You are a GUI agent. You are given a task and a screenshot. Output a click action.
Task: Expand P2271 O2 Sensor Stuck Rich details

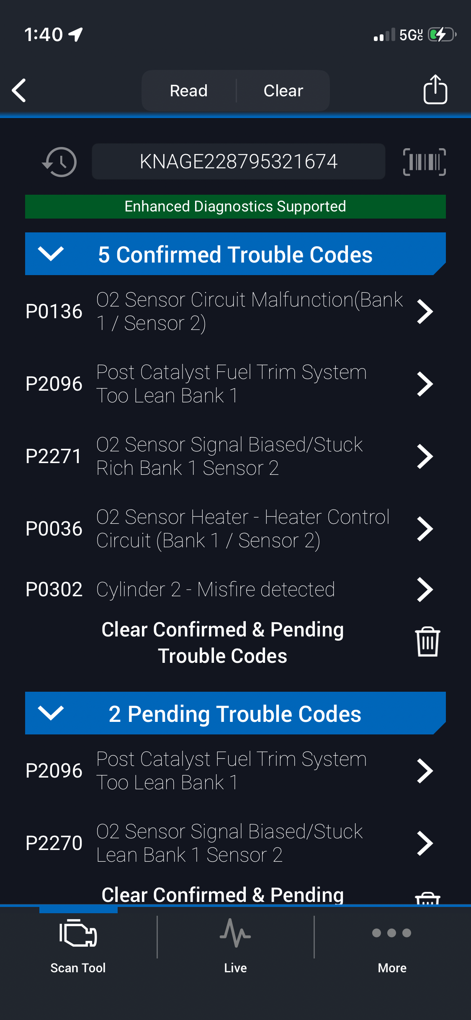[425, 456]
